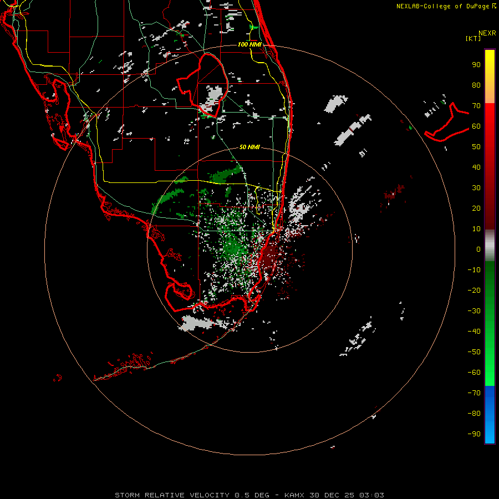Screen dimensions: 499x499
Task: Click the -40 value on velocity scale
Action: (x=474, y=332)
